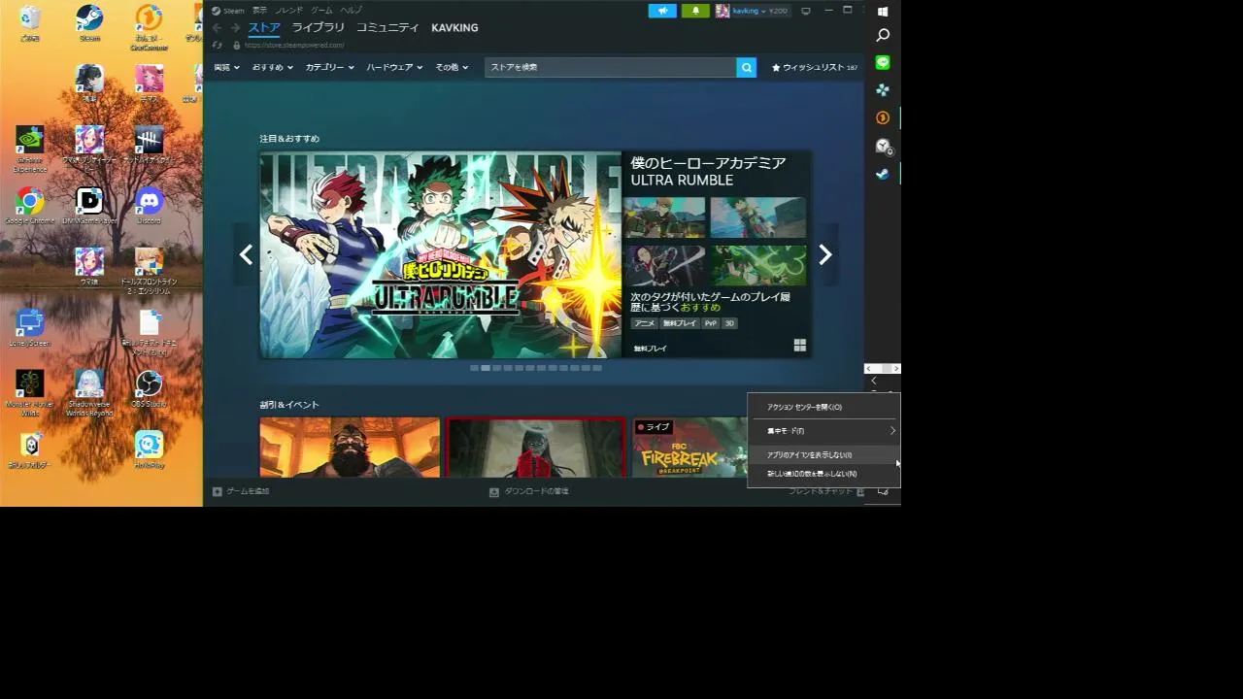Open the フレンド menu
The width and height of the screenshot is (1243, 699).
(x=289, y=10)
